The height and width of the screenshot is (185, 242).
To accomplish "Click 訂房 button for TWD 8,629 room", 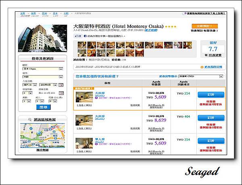I will pyautogui.click(x=211, y=118).
